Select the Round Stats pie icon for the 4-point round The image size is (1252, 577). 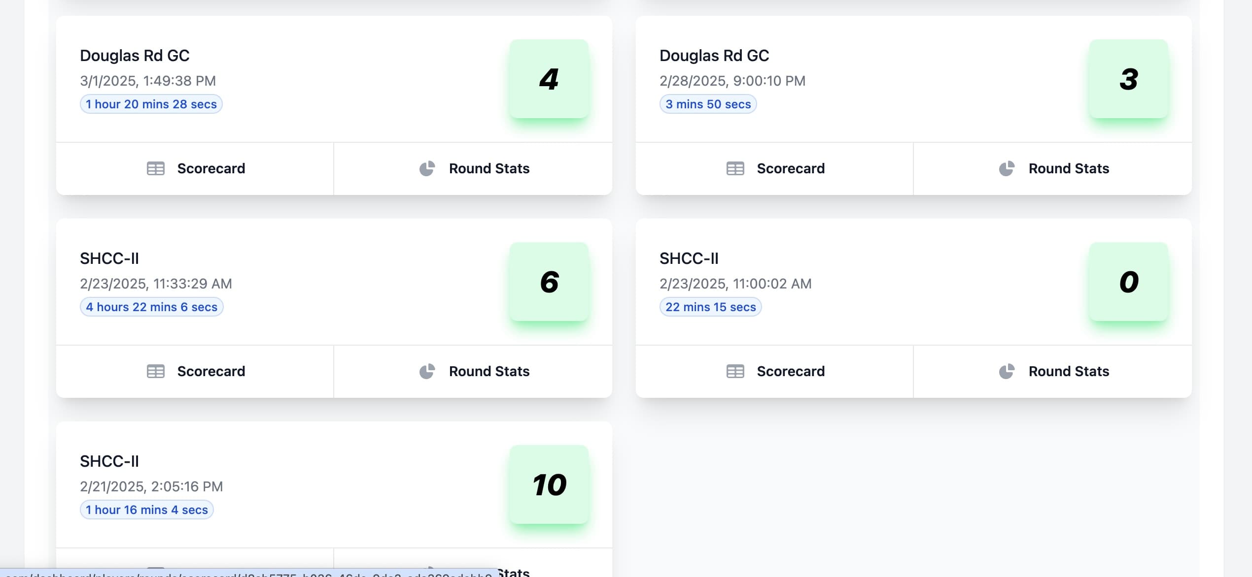[427, 168]
